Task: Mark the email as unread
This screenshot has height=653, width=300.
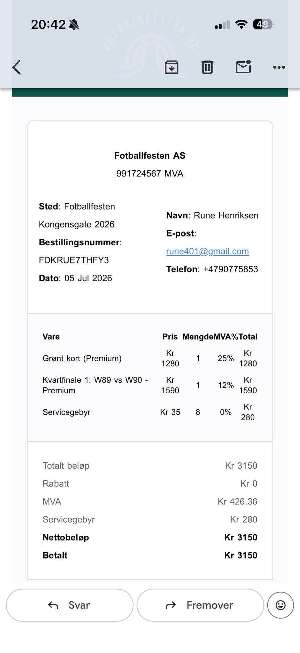Action: click(243, 67)
